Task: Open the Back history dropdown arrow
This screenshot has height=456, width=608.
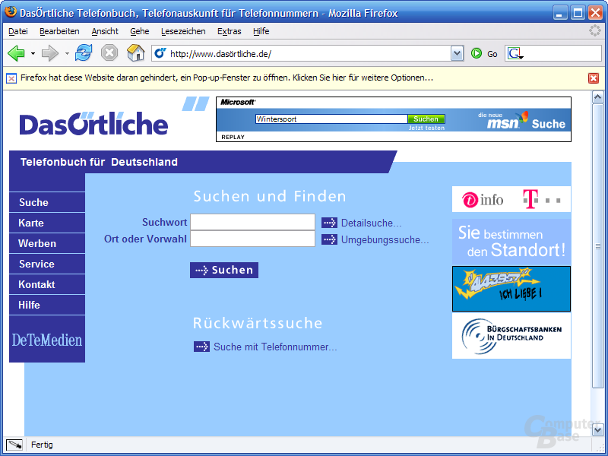Action: tap(33, 53)
